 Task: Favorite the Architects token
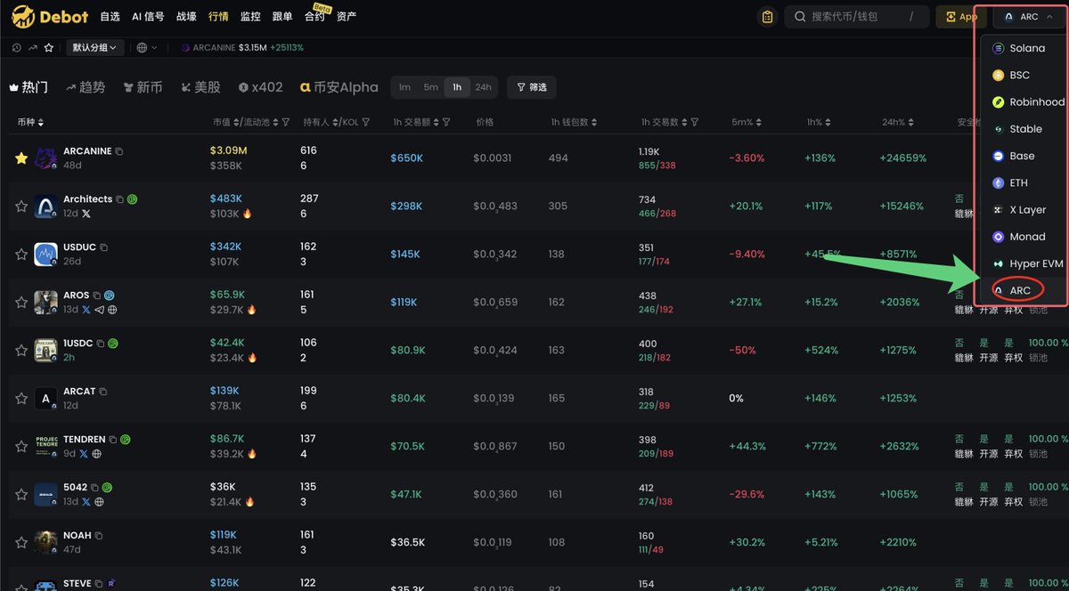pyautogui.click(x=21, y=206)
